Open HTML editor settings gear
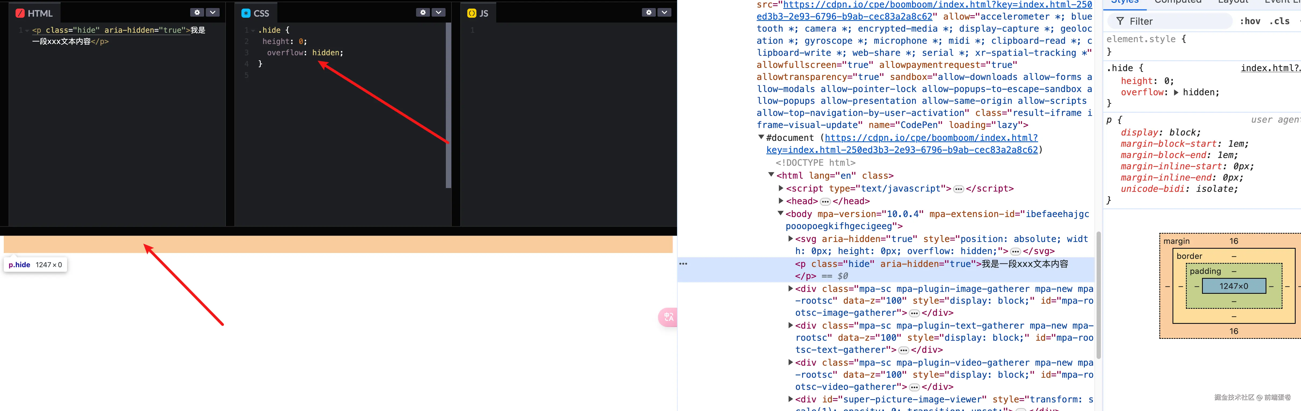Viewport: 1301px width, 411px height. click(x=197, y=13)
